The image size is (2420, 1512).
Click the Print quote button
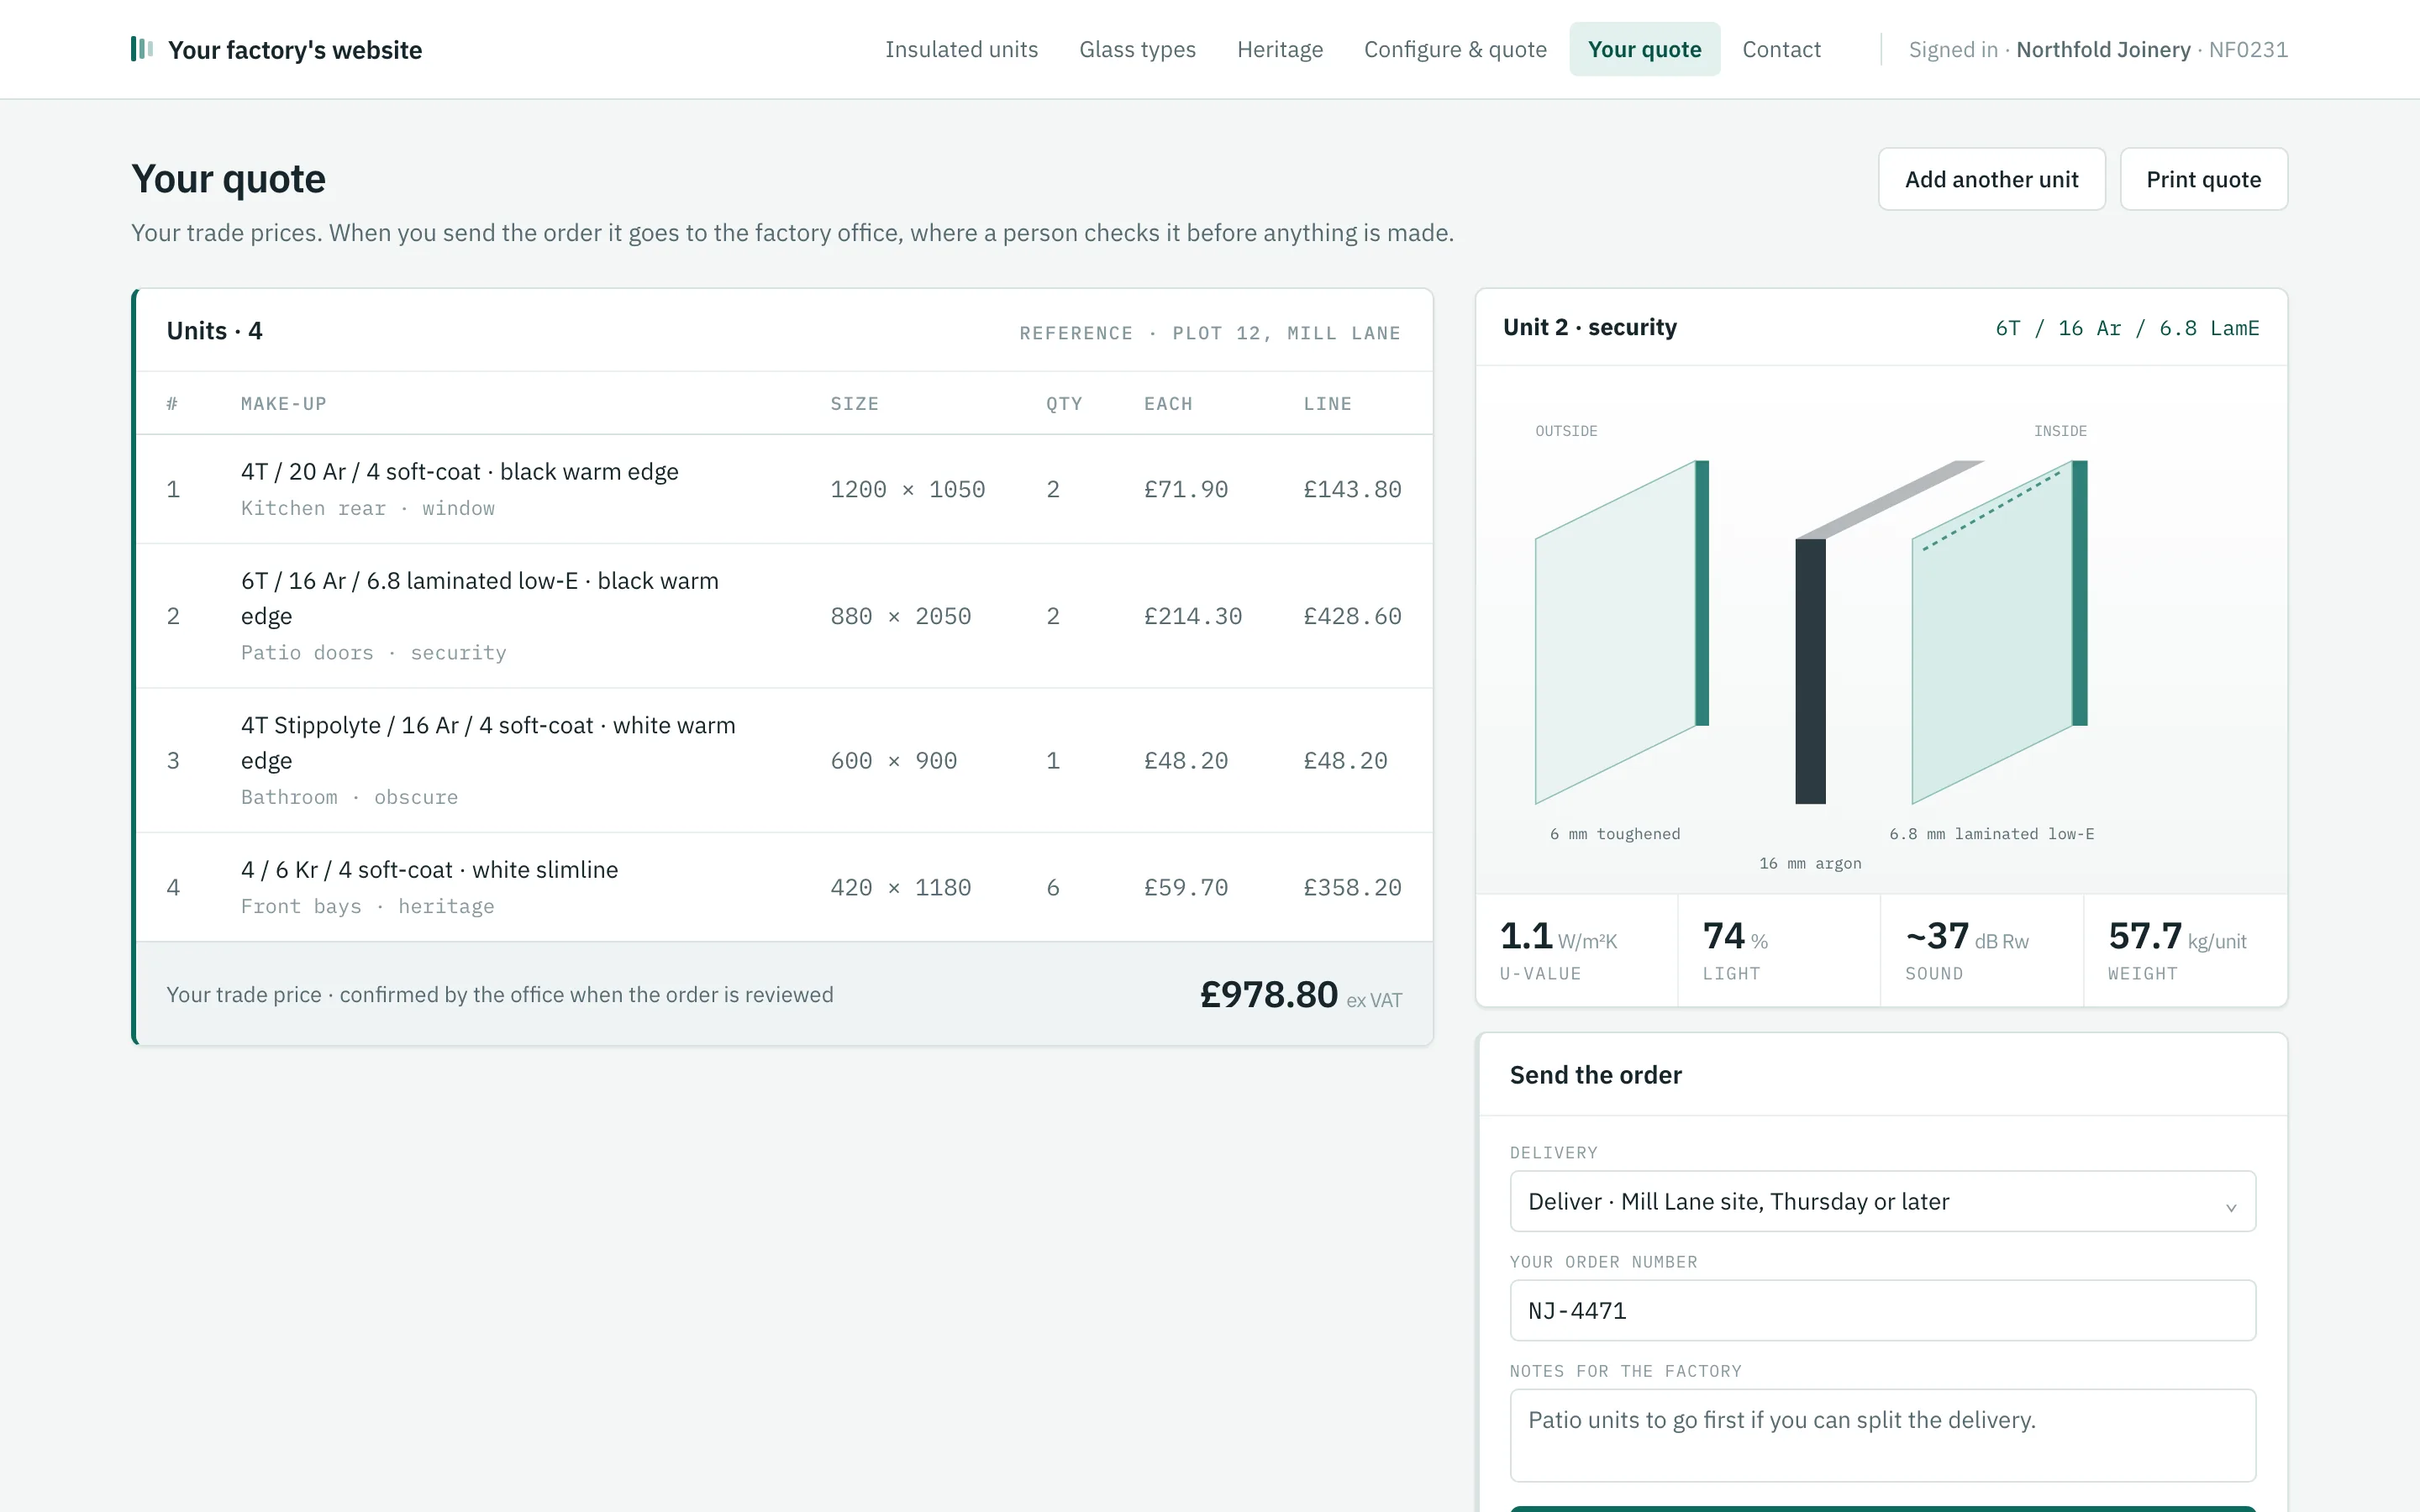pyautogui.click(x=2203, y=179)
